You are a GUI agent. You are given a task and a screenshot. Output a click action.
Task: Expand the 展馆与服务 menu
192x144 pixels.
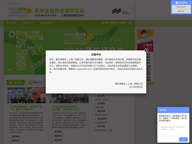point(47,23)
